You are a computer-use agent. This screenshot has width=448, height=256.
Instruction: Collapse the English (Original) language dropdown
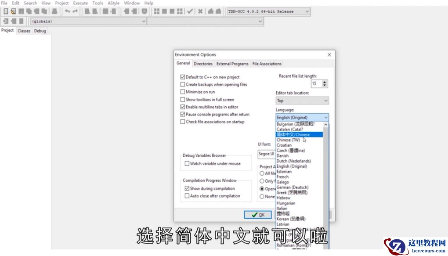click(302, 117)
